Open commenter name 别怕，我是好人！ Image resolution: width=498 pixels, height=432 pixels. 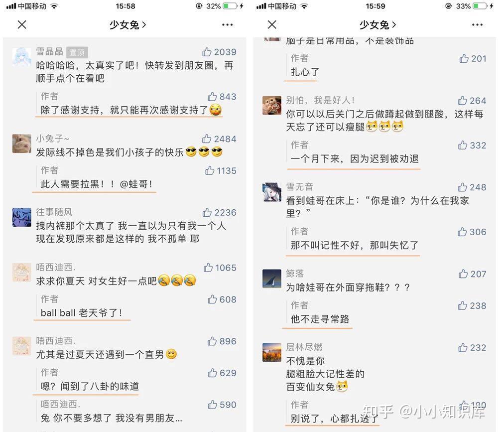[x=320, y=100]
